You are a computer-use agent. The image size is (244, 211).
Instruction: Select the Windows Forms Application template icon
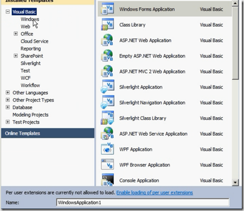(107, 9)
